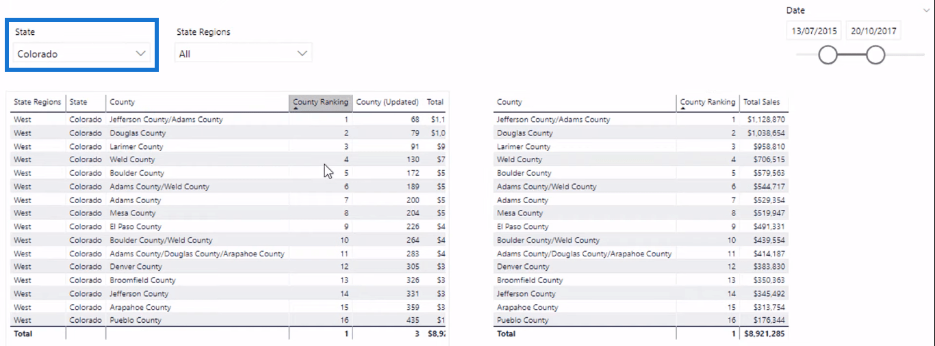Select Weld County in right table

520,159
